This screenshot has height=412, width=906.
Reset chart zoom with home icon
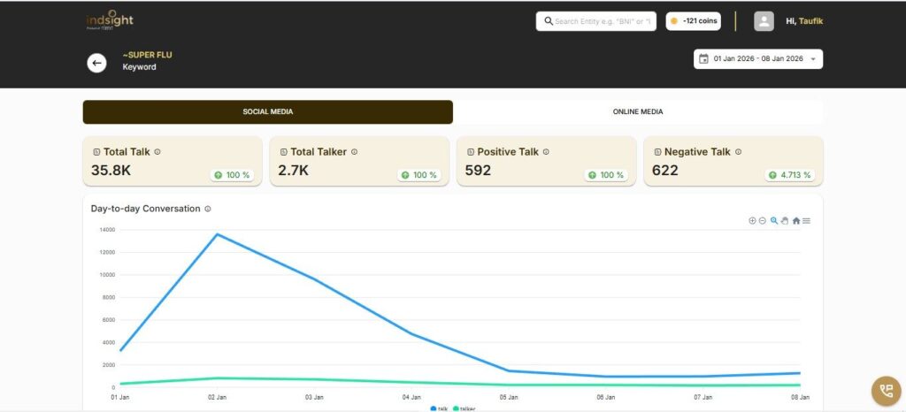795,220
